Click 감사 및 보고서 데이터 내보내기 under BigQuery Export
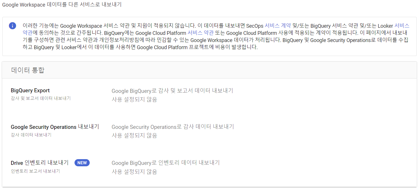 (x=41, y=98)
